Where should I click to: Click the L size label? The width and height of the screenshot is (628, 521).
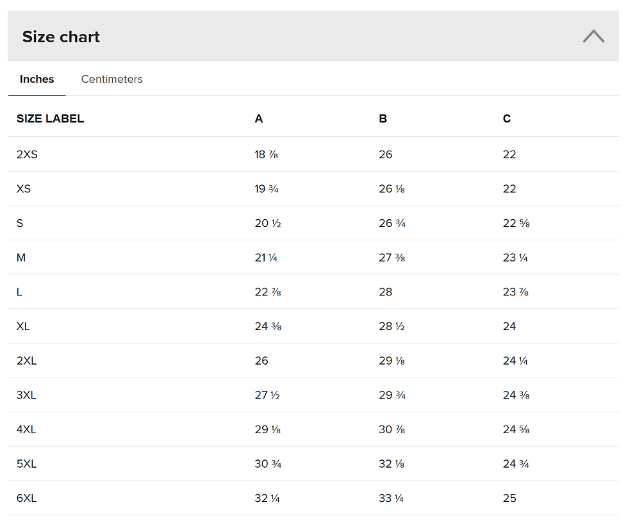pos(19,292)
